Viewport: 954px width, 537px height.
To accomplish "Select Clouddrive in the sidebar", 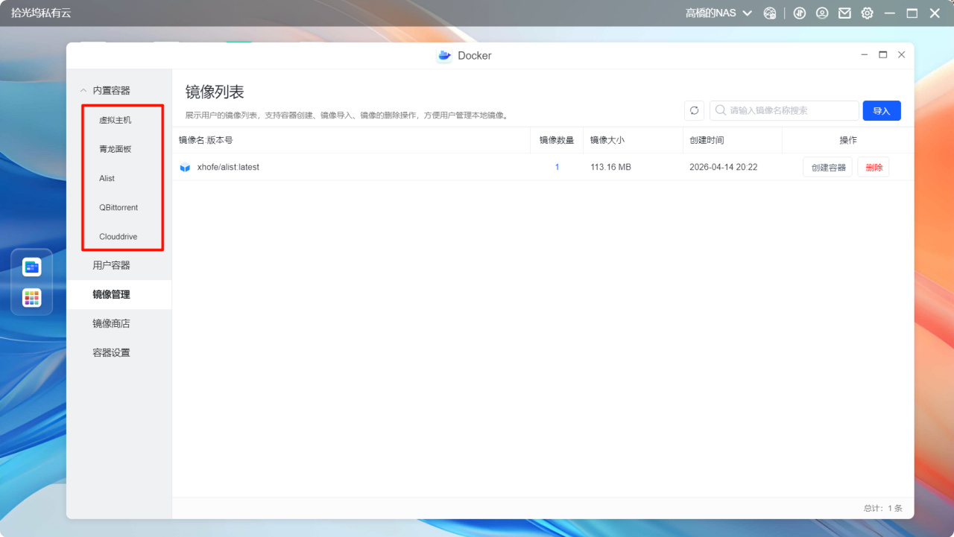I will click(x=119, y=236).
